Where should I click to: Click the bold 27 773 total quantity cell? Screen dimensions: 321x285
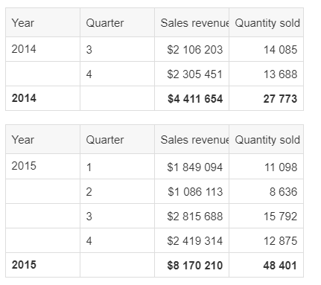coord(266,98)
